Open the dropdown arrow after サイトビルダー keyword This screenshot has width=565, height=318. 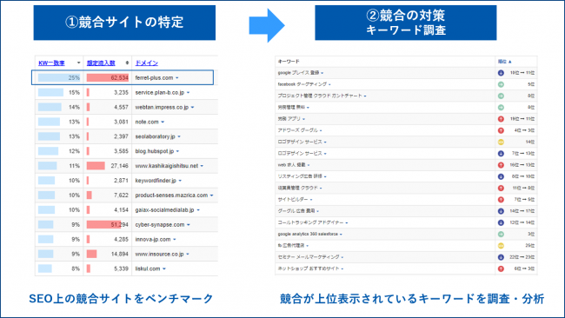pyautogui.click(x=311, y=200)
